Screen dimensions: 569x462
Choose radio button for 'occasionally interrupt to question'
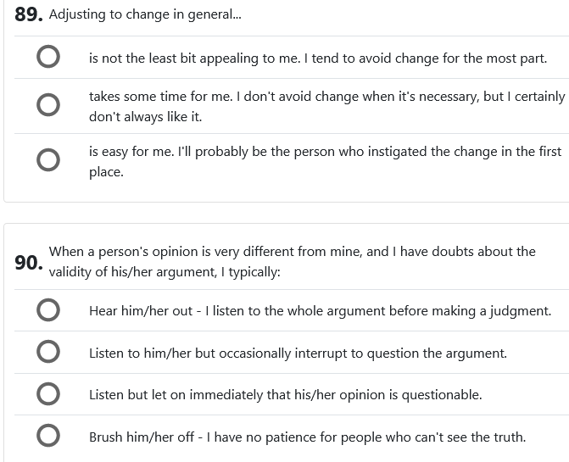click(48, 353)
